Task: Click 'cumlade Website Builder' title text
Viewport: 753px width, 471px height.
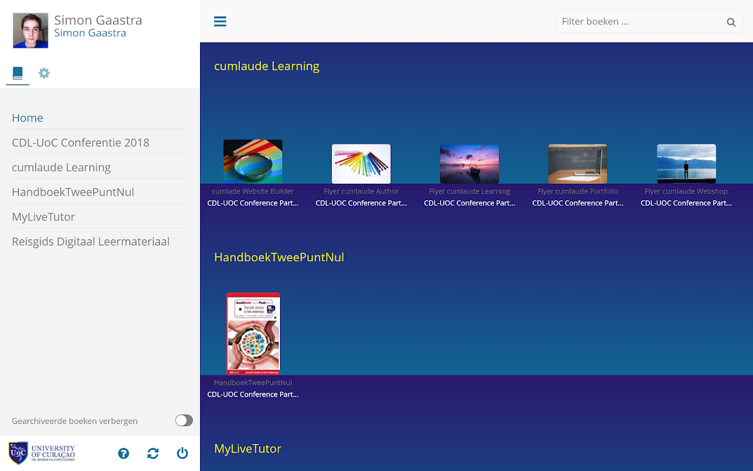Action: 253,191
